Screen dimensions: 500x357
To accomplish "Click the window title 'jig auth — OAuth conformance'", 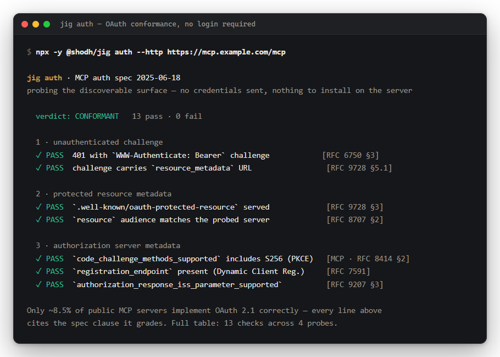I will [158, 24].
